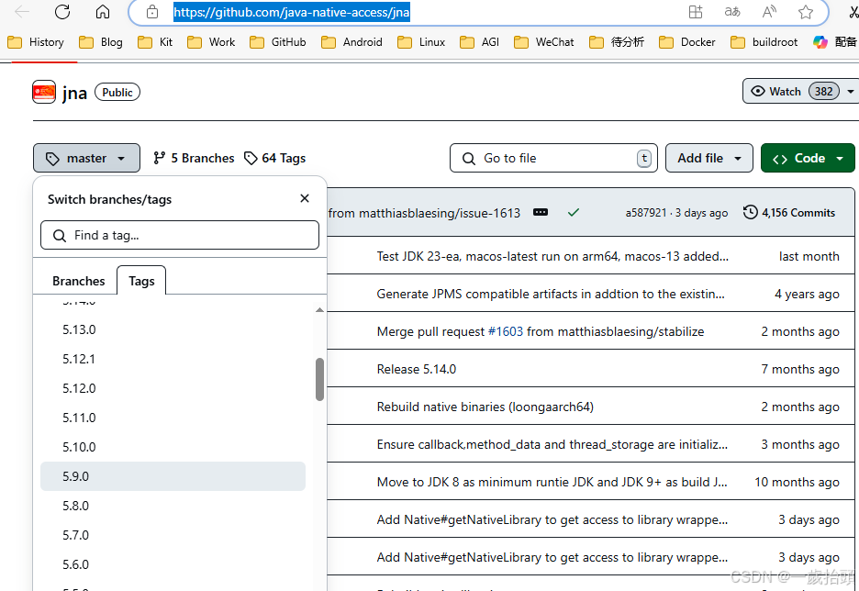Open commit 'Test JDK 23-ea, macos-latest run'

click(x=552, y=256)
